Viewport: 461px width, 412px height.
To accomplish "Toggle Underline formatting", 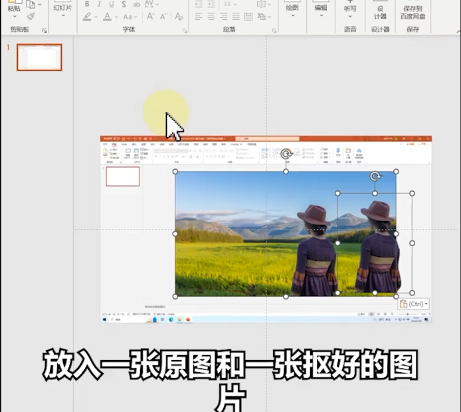I will [112, 4].
